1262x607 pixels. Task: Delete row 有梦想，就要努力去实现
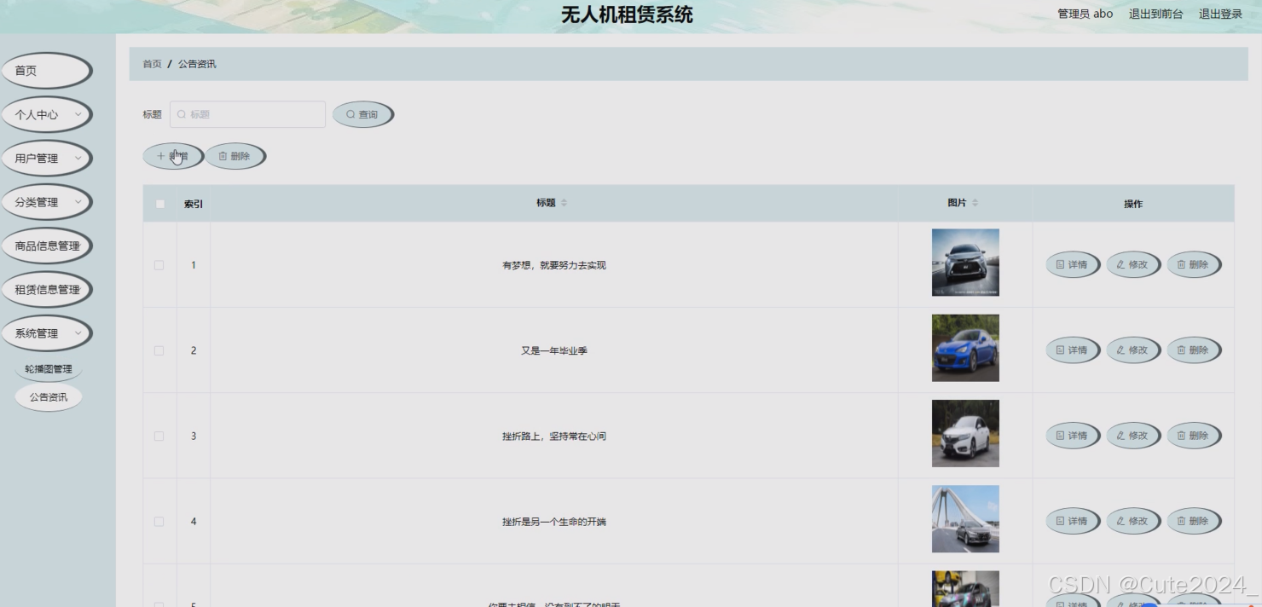[1194, 264]
